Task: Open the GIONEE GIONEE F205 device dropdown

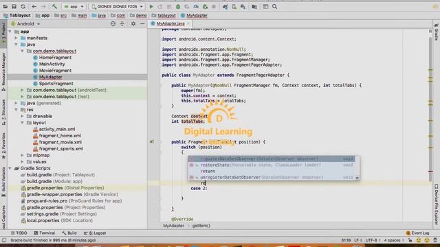Action: [x=118, y=6]
